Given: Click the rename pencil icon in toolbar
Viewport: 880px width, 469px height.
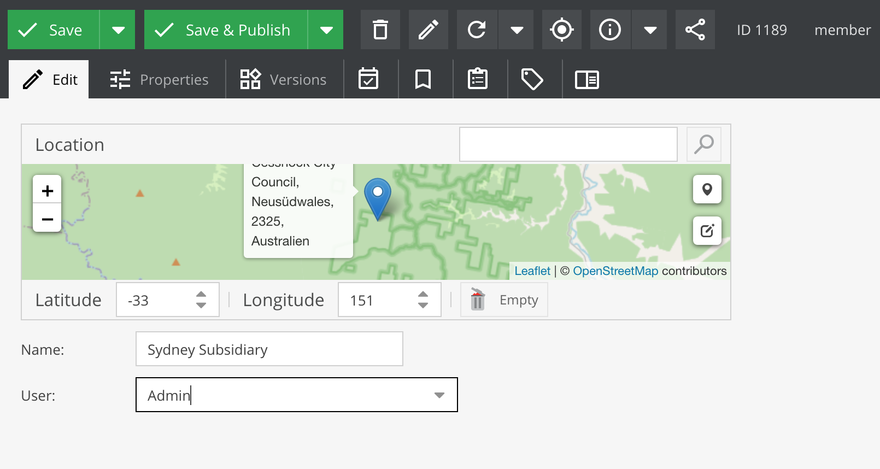Looking at the screenshot, I should [x=428, y=30].
